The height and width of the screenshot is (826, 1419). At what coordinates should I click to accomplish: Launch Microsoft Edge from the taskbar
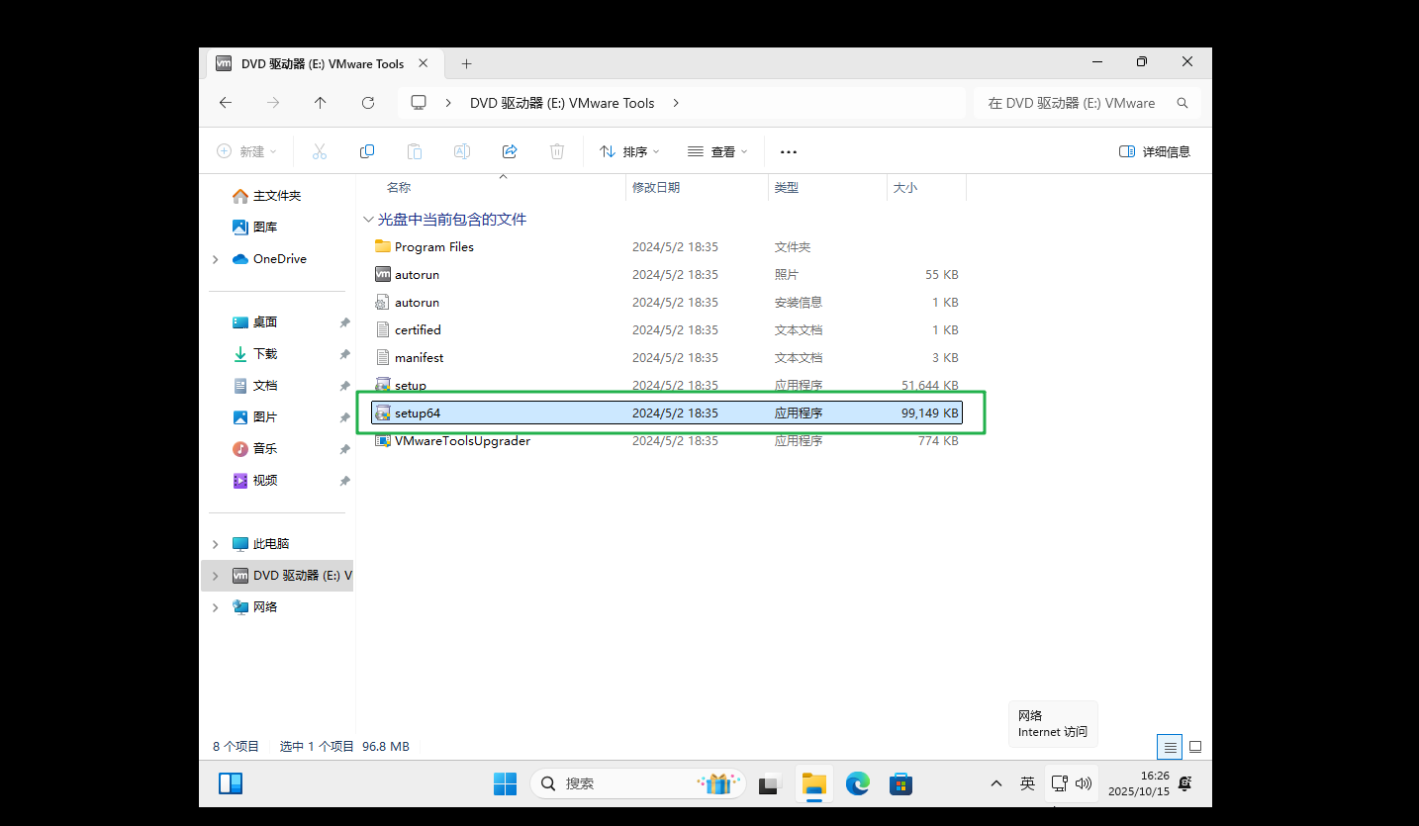(857, 783)
